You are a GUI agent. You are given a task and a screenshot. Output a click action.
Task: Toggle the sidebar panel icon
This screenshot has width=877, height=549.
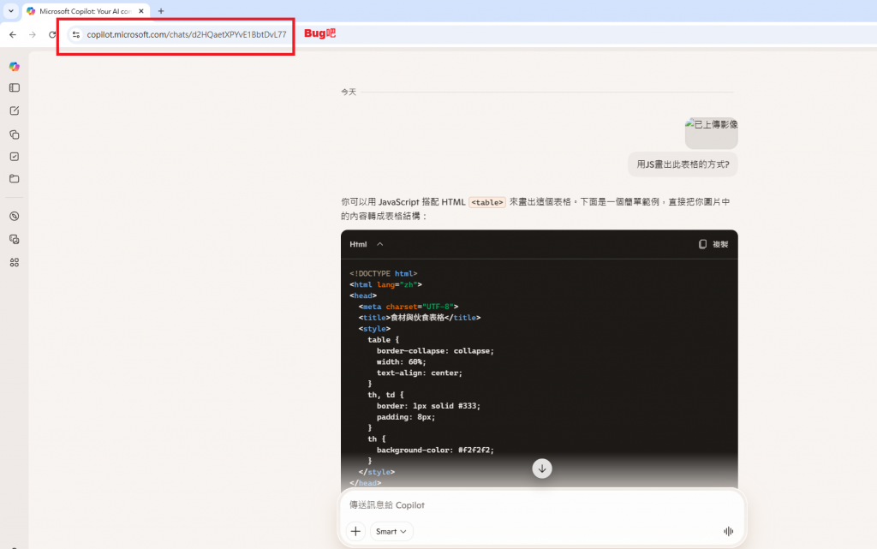pos(15,87)
